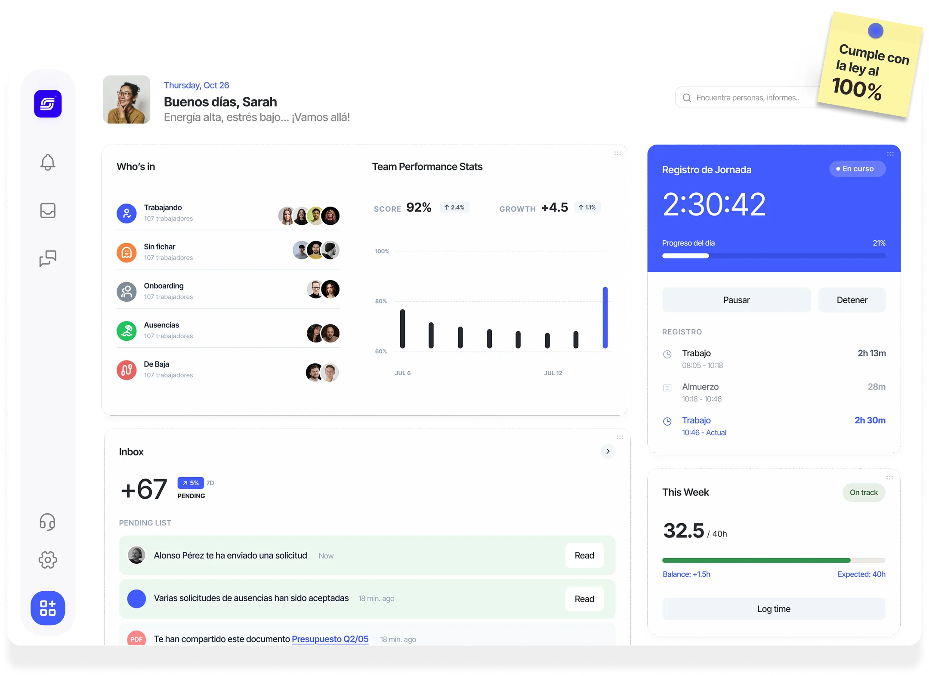
Task: Click the Balance: +1.5h link
Action: (x=686, y=574)
